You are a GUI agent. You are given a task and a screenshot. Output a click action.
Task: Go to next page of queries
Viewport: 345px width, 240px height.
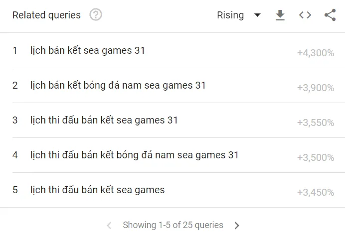(237, 226)
